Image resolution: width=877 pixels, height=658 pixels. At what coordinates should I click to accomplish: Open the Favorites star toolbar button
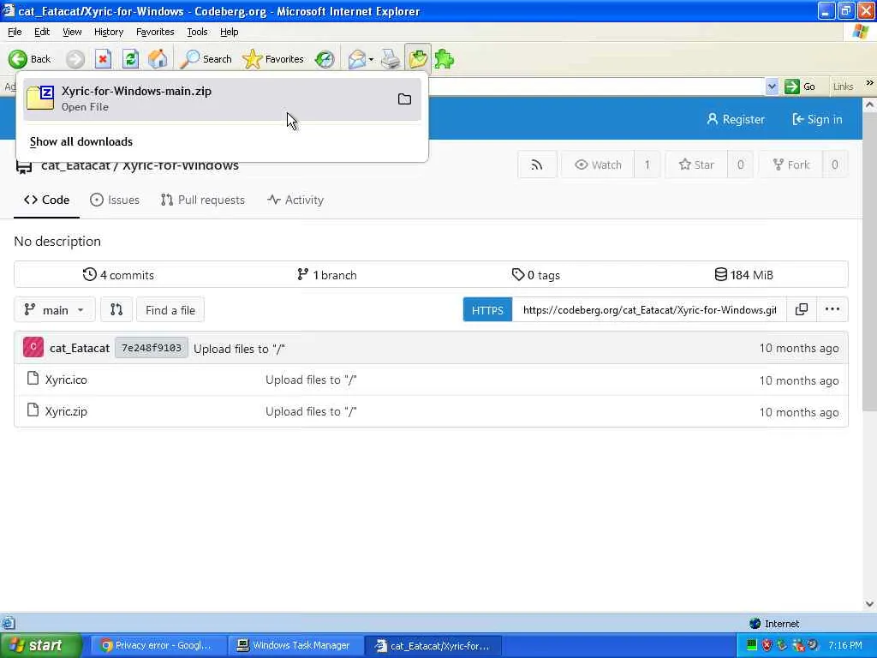pyautogui.click(x=273, y=59)
